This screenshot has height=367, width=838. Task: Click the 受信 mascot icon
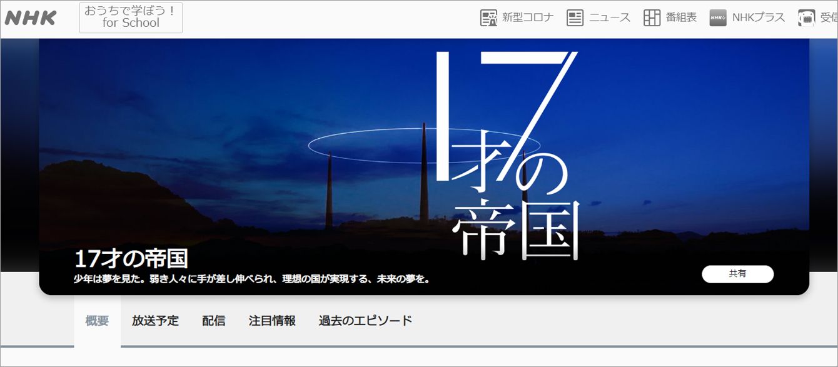pos(806,18)
